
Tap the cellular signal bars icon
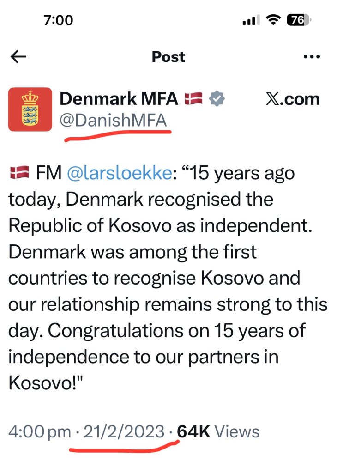(x=251, y=21)
